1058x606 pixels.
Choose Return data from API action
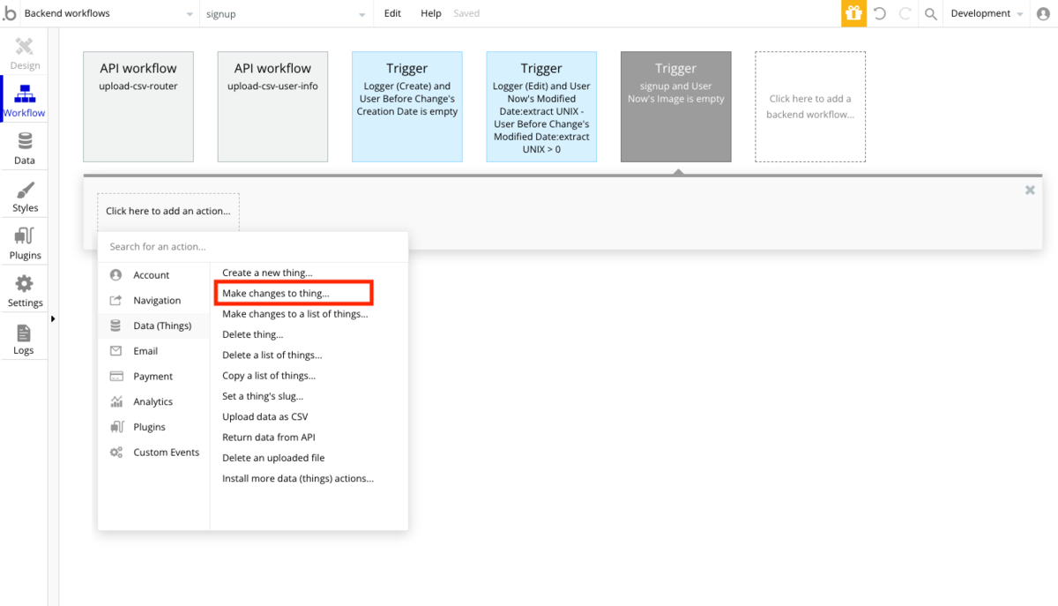269,438
